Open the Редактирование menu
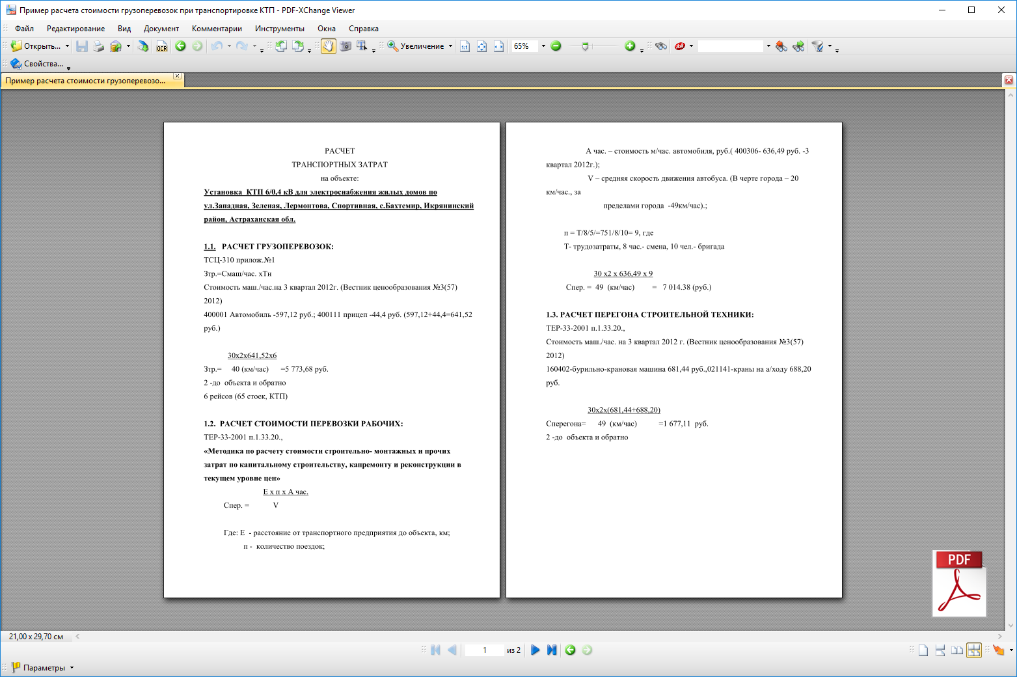 click(x=75, y=29)
